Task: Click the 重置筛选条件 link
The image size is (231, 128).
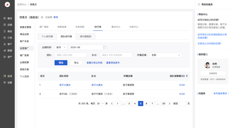Action: tap(113, 63)
